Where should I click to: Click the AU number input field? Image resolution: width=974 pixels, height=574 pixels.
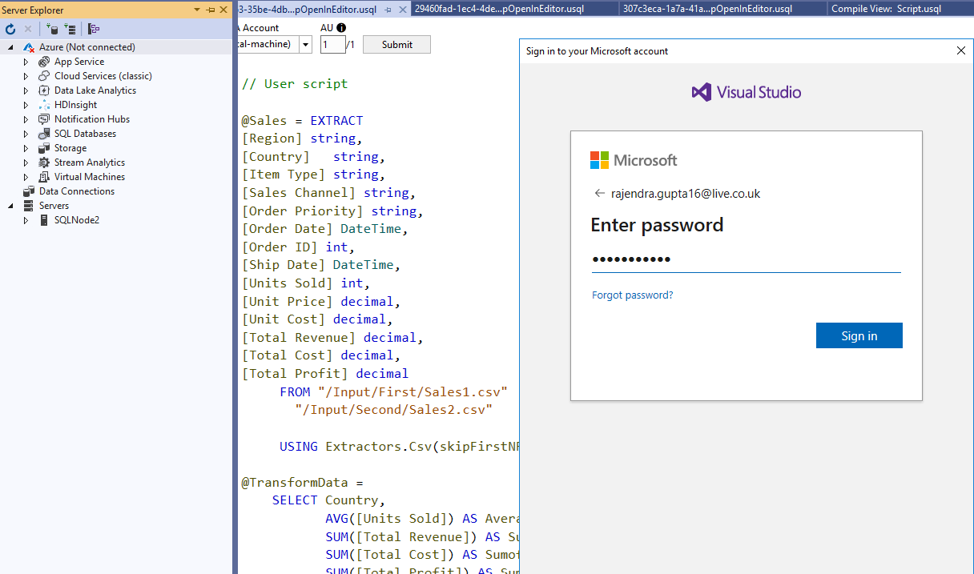pyautogui.click(x=332, y=45)
